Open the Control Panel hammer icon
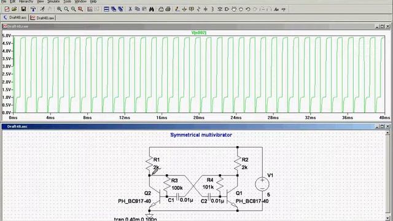The width and height of the screenshot is (393, 221). (x=33, y=9)
